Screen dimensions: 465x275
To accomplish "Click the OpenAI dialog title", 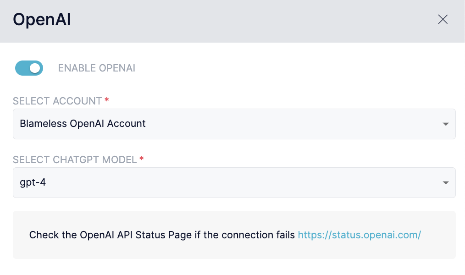I will click(42, 20).
